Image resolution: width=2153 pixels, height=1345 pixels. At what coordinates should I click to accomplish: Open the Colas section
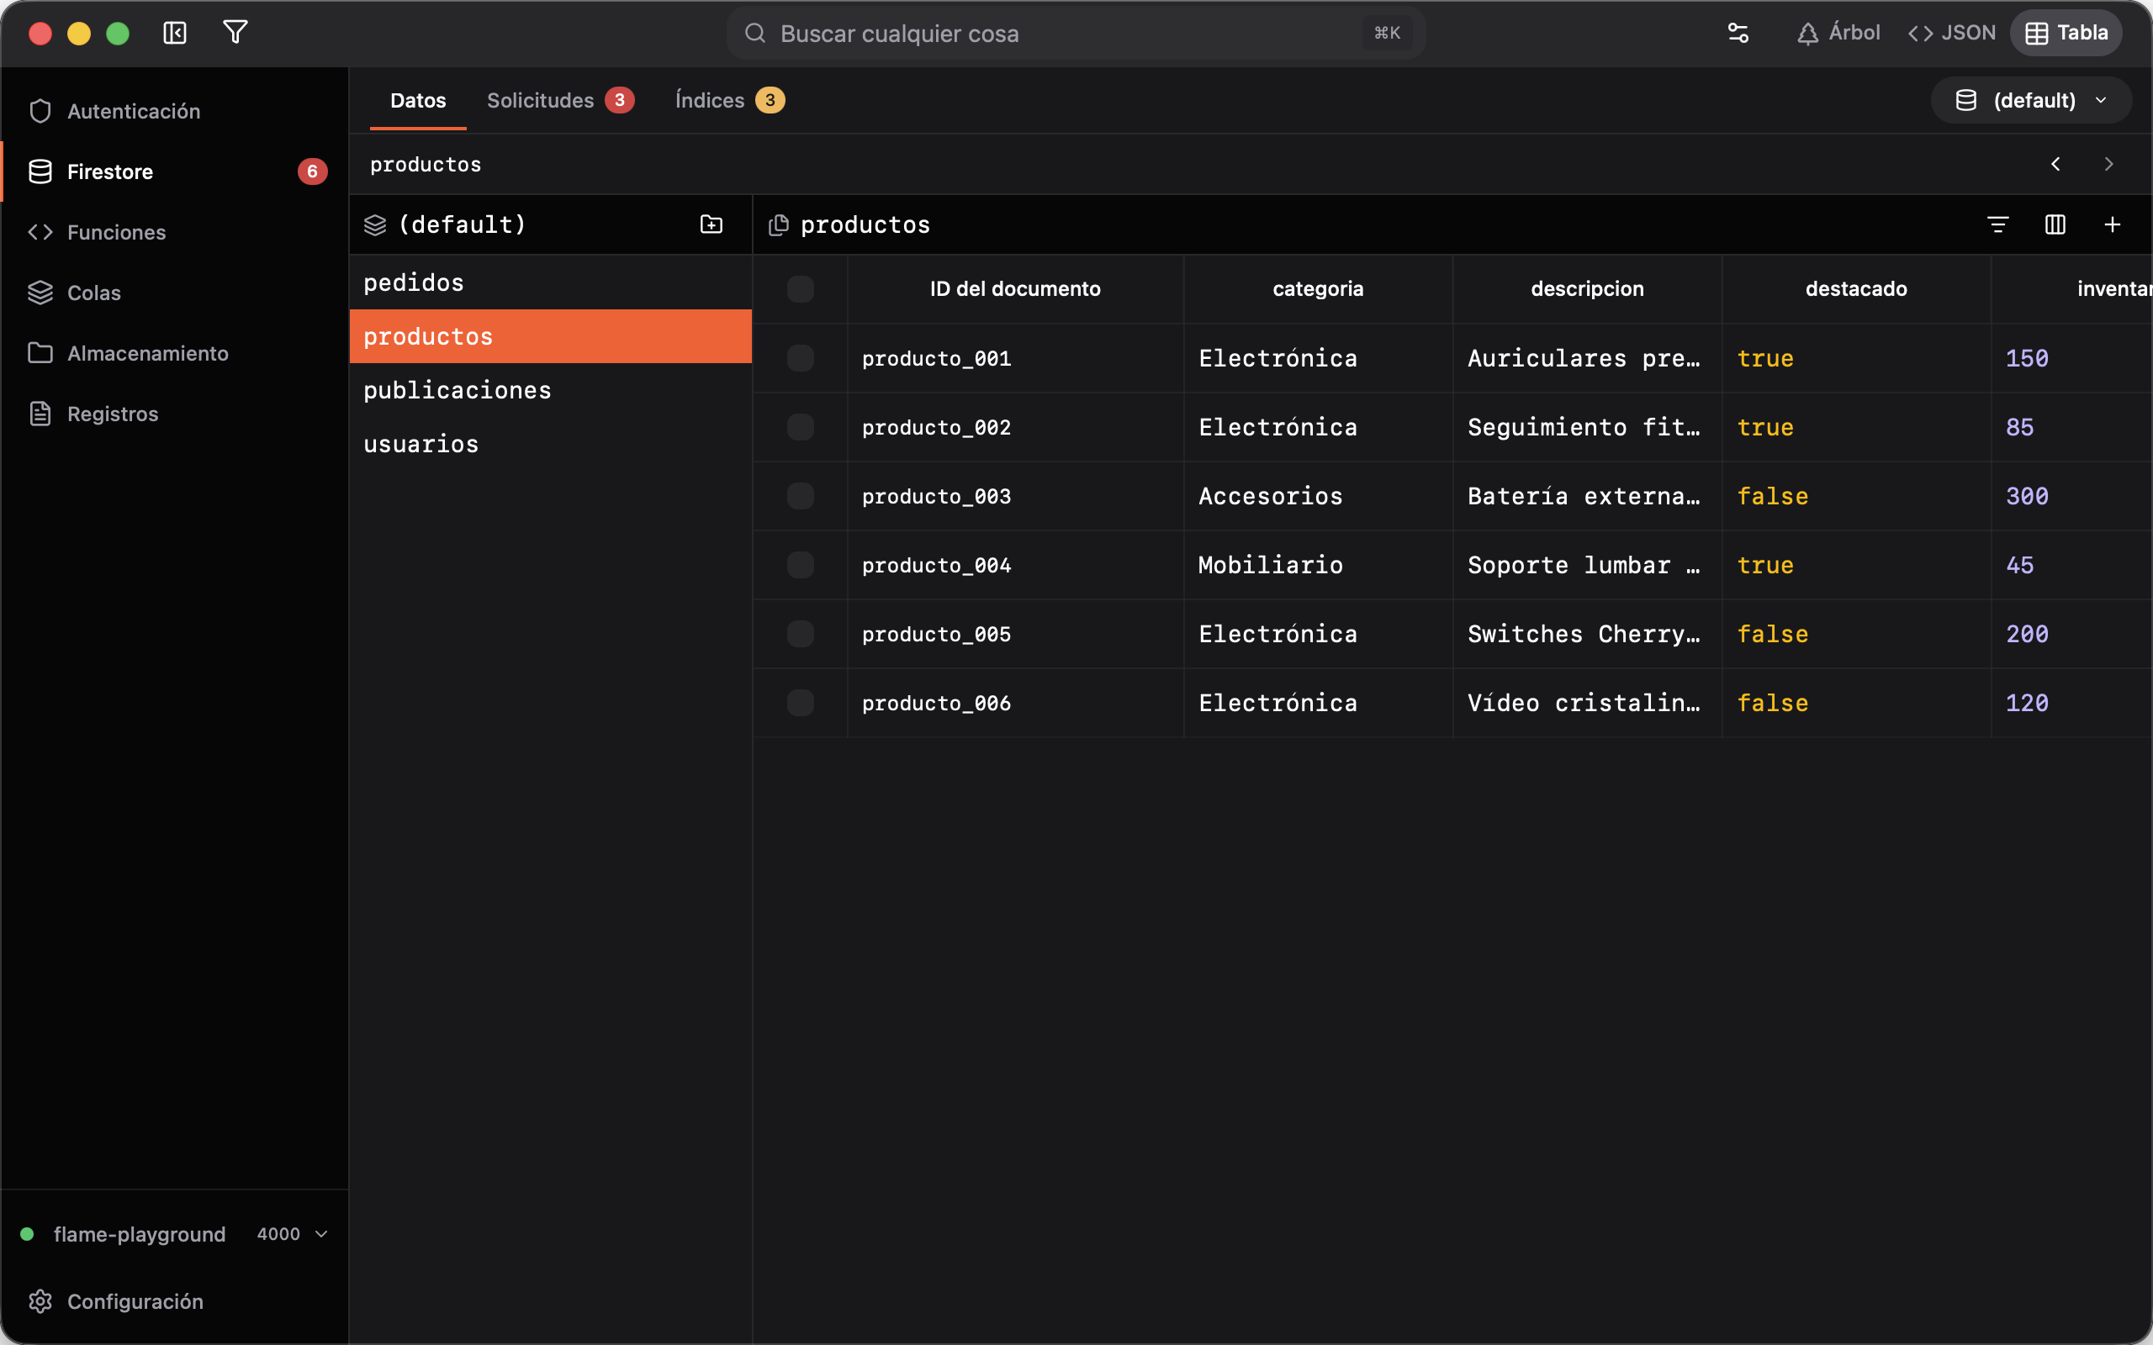pyautogui.click(x=174, y=293)
